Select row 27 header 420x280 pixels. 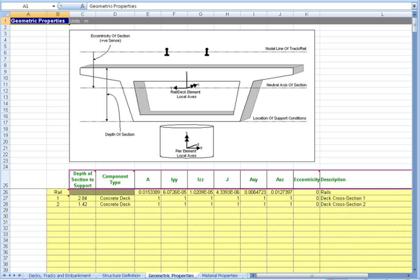coord(5,198)
